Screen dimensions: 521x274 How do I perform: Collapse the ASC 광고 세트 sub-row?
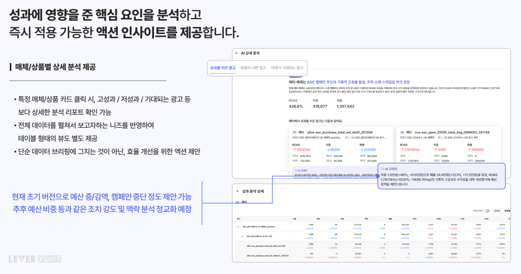242,236
